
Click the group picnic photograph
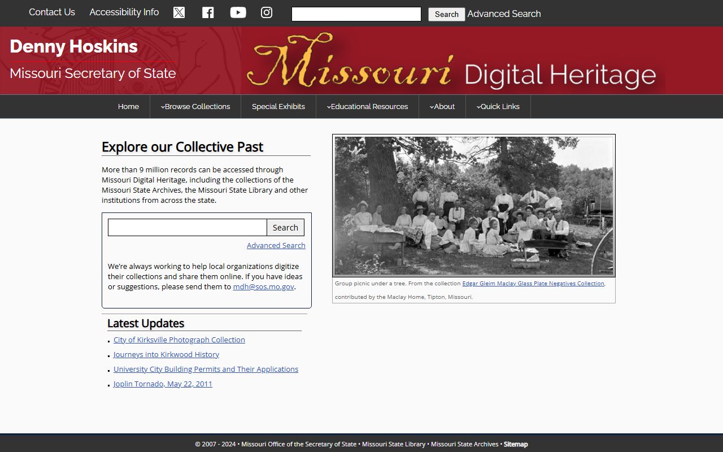(x=474, y=206)
